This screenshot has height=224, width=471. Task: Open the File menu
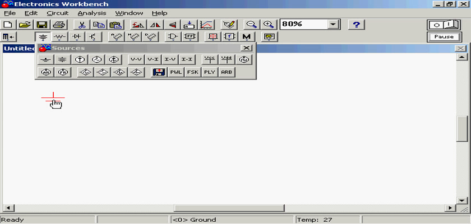pyautogui.click(x=10, y=13)
